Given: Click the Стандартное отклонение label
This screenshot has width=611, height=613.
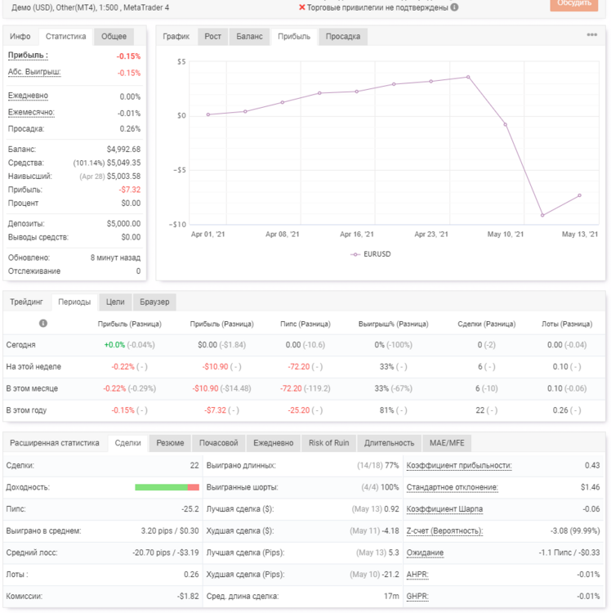Looking at the screenshot, I should (453, 487).
